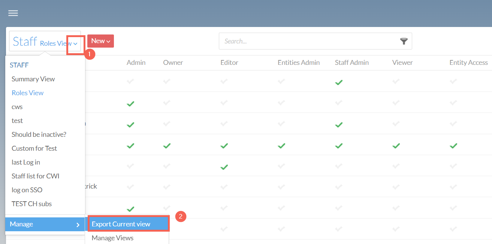Expand the Manage submenu arrow

tap(78, 225)
